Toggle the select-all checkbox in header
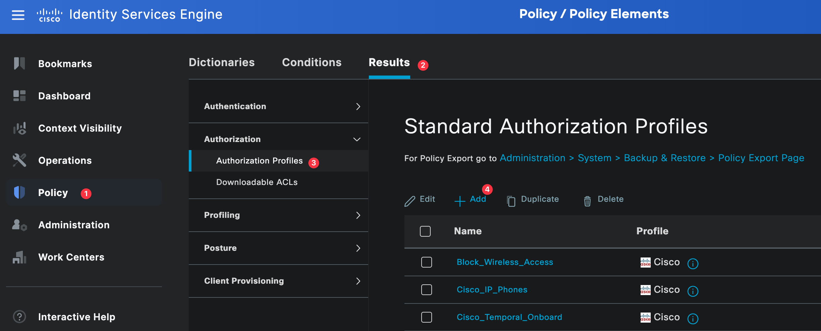Screen dimensions: 821x331 (x=425, y=231)
